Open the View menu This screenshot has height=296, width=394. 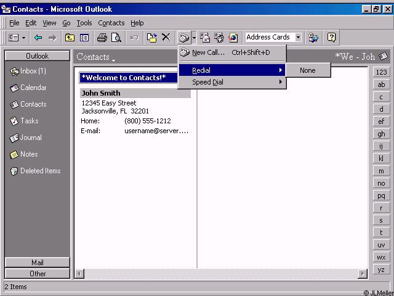[x=49, y=23]
